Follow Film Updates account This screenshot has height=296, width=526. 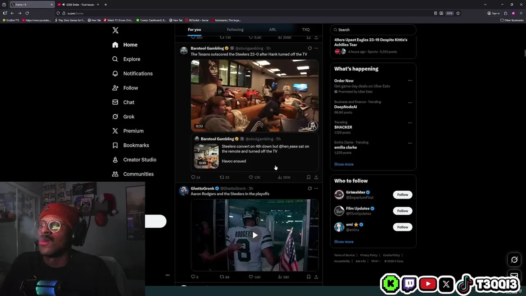coord(403,211)
